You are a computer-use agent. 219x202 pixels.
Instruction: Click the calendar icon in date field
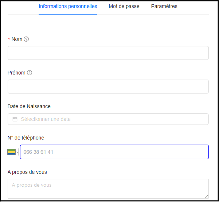coord(15,119)
